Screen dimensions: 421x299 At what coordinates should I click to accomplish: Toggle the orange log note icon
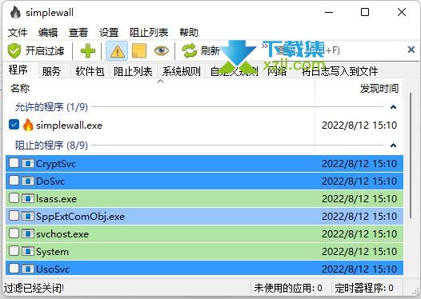(x=139, y=50)
